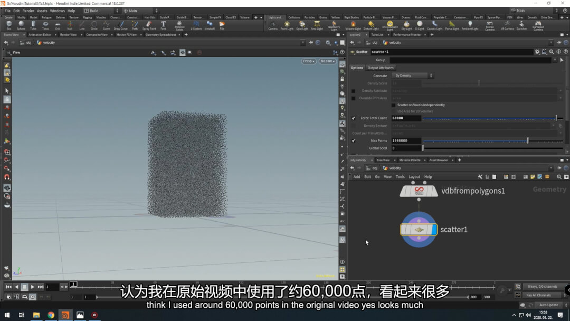Open the File menu
This screenshot has width=570, height=321.
click(7, 11)
